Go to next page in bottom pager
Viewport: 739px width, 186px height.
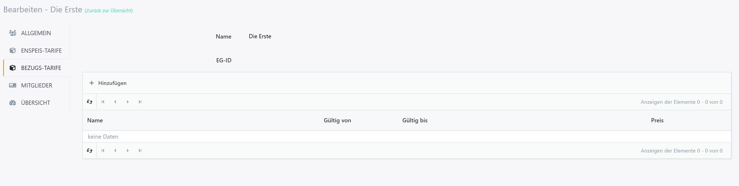pyautogui.click(x=128, y=151)
